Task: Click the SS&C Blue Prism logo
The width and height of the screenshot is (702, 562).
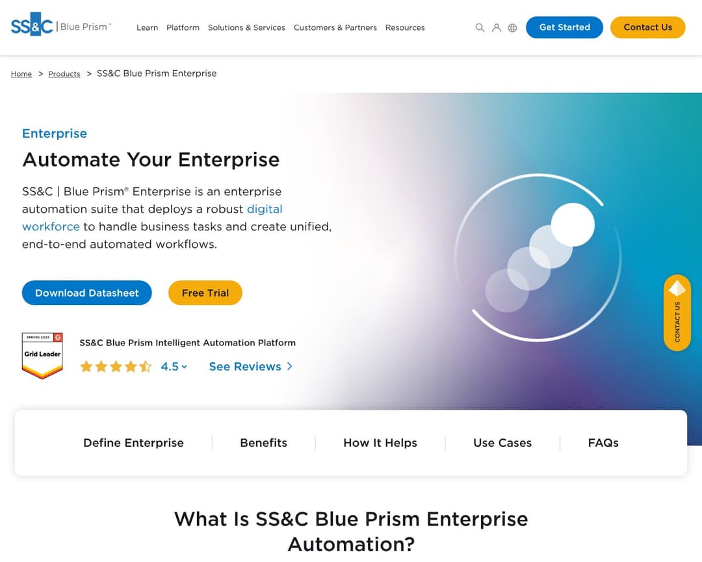Action: [60, 26]
